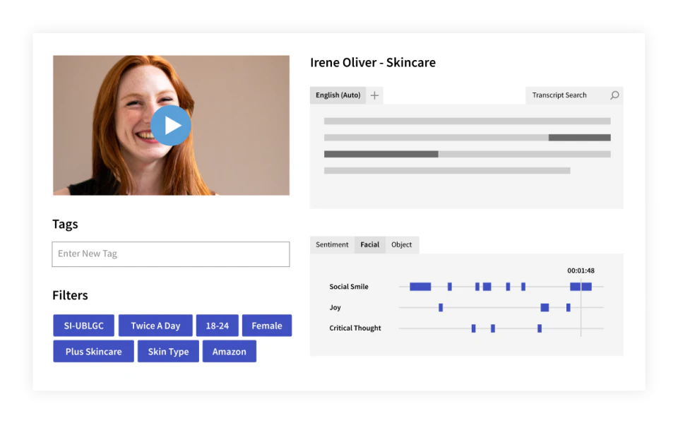Viewport: 678px width, 423px height.
Task: Click the largest Joy marker near the end
Action: [545, 307]
